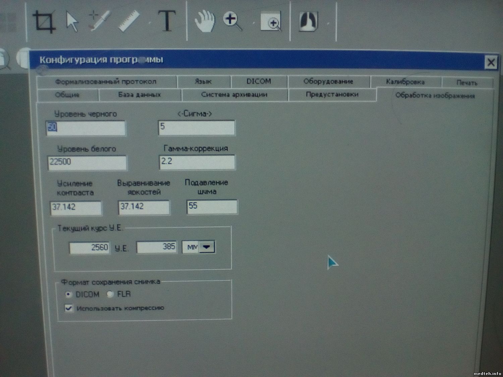The image size is (503, 377).
Task: Select DICOM save format radio button
Action: [x=68, y=295]
